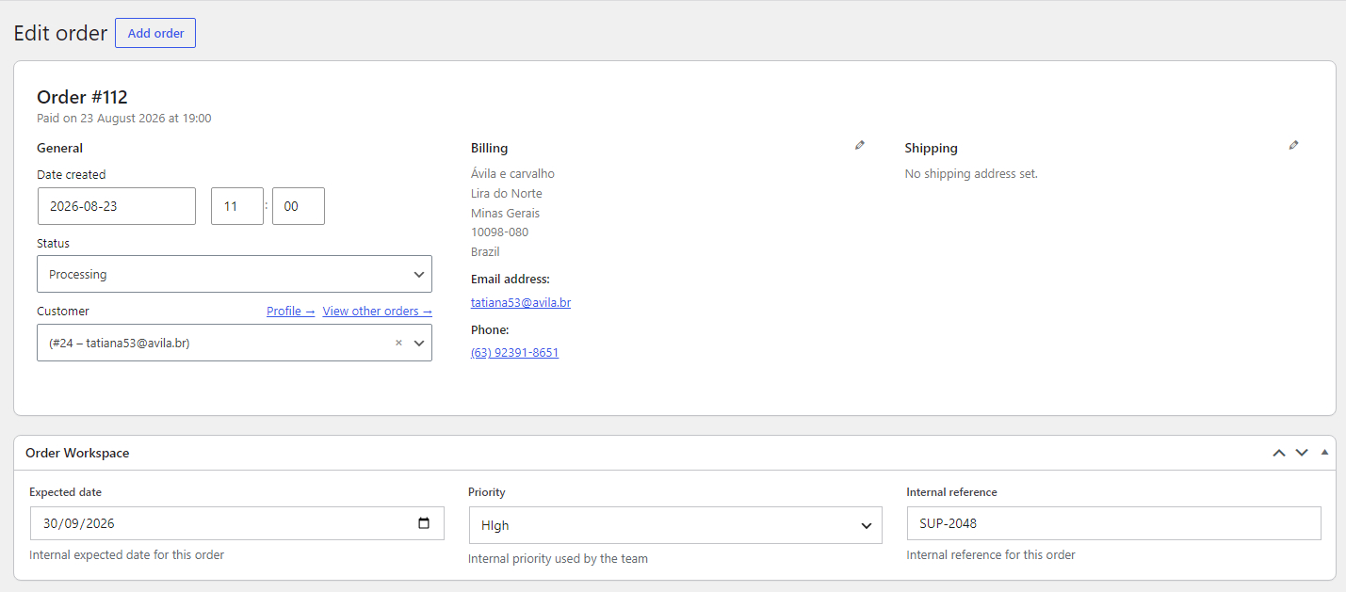
Task: Select the hour field showing 11
Action: [x=237, y=206]
